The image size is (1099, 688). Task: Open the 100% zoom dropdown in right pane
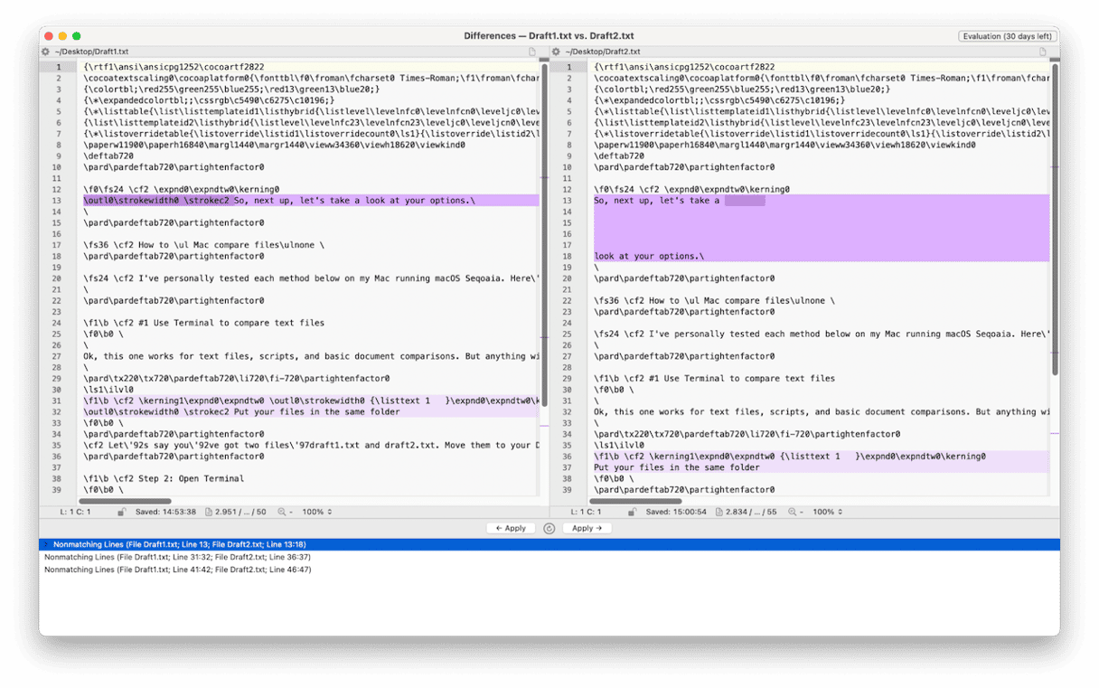[x=828, y=513]
